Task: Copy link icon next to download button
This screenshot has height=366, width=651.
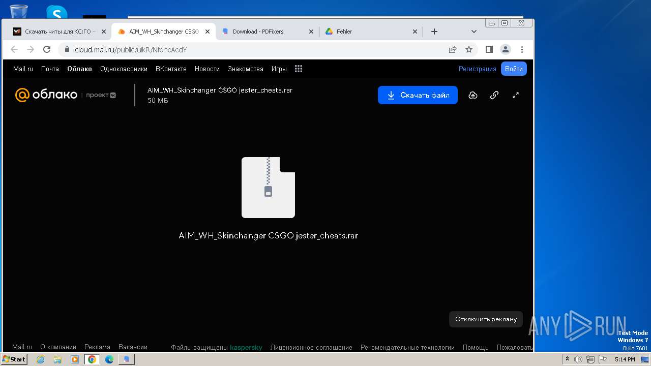Action: (494, 95)
